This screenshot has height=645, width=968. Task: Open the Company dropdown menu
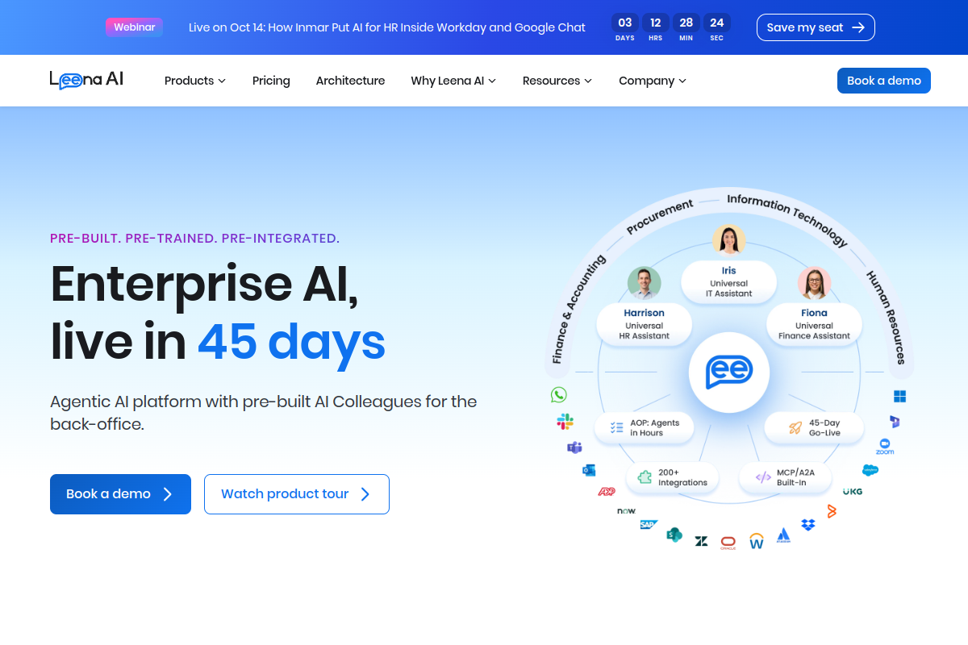[x=653, y=81]
